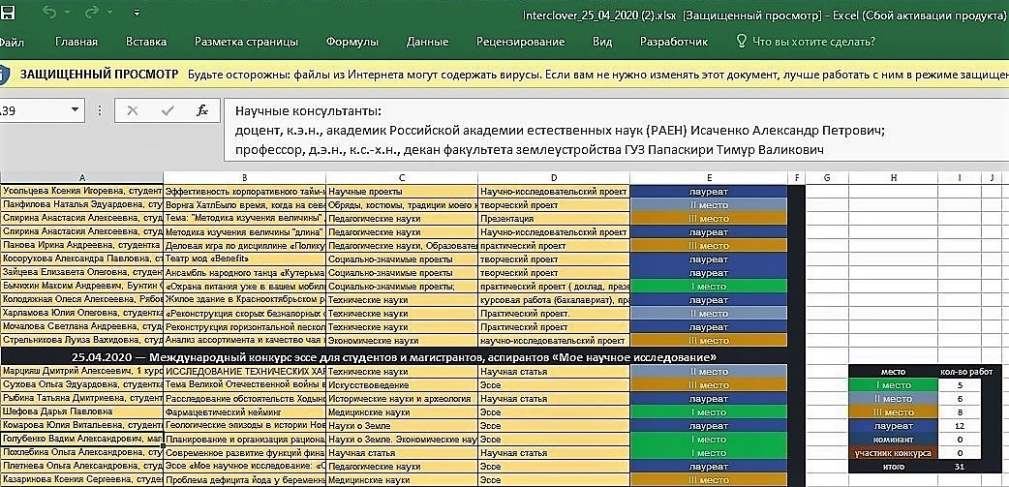Image resolution: width=1009 pixels, height=487 pixels.
Task: Click the 'лауреат' blue legend swatch
Action: click(x=893, y=425)
